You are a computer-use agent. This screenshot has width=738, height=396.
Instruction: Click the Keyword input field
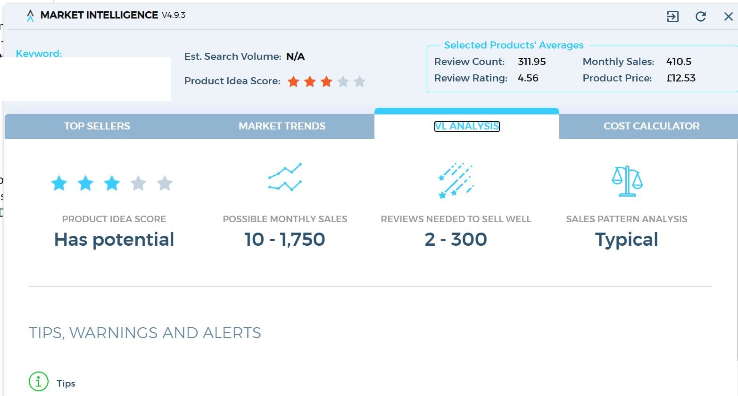click(x=86, y=79)
